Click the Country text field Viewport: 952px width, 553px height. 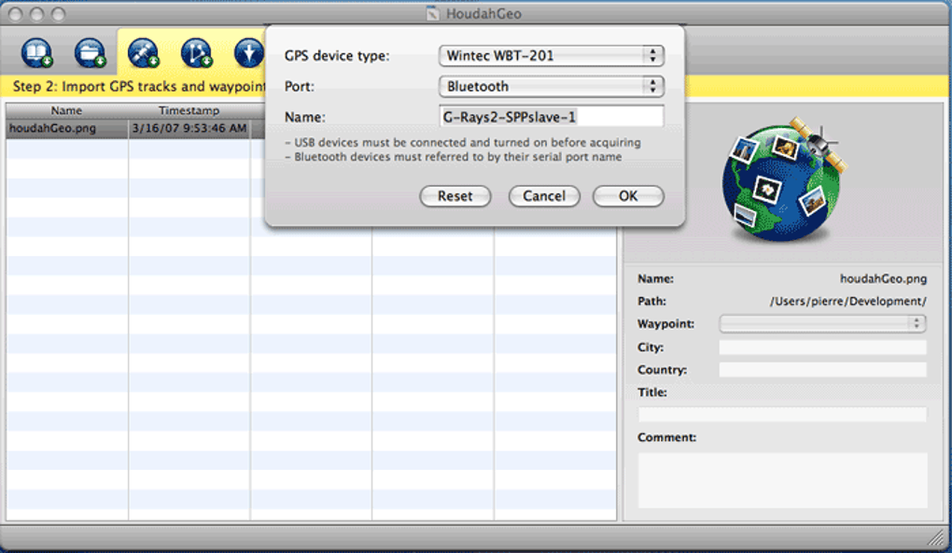[x=822, y=370]
